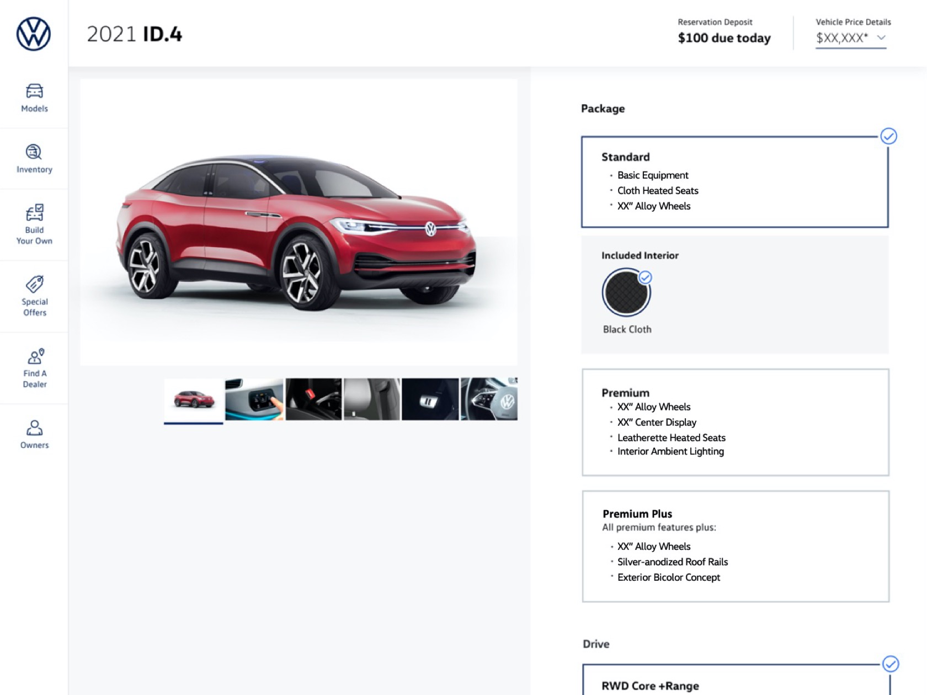
Task: Expand the Vehicle Price Details chevron
Action: [x=881, y=38]
